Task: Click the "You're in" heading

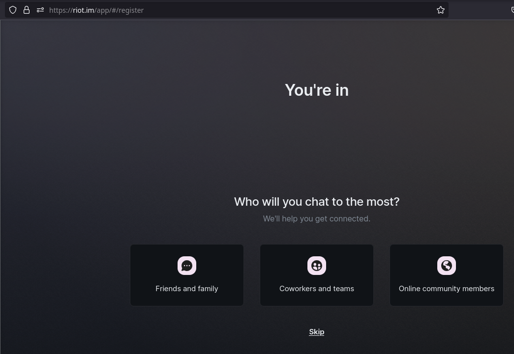Action: click(317, 90)
